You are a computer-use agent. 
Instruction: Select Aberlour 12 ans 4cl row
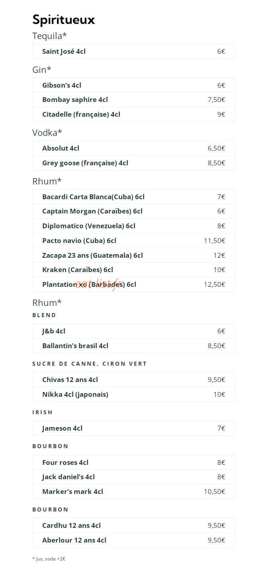(x=133, y=540)
